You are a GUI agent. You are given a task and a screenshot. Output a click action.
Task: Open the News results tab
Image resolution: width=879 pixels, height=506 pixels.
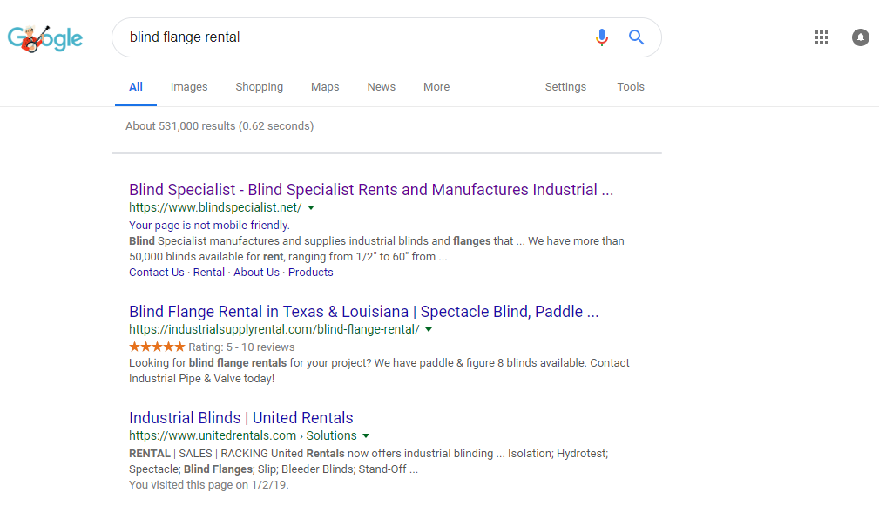click(381, 86)
